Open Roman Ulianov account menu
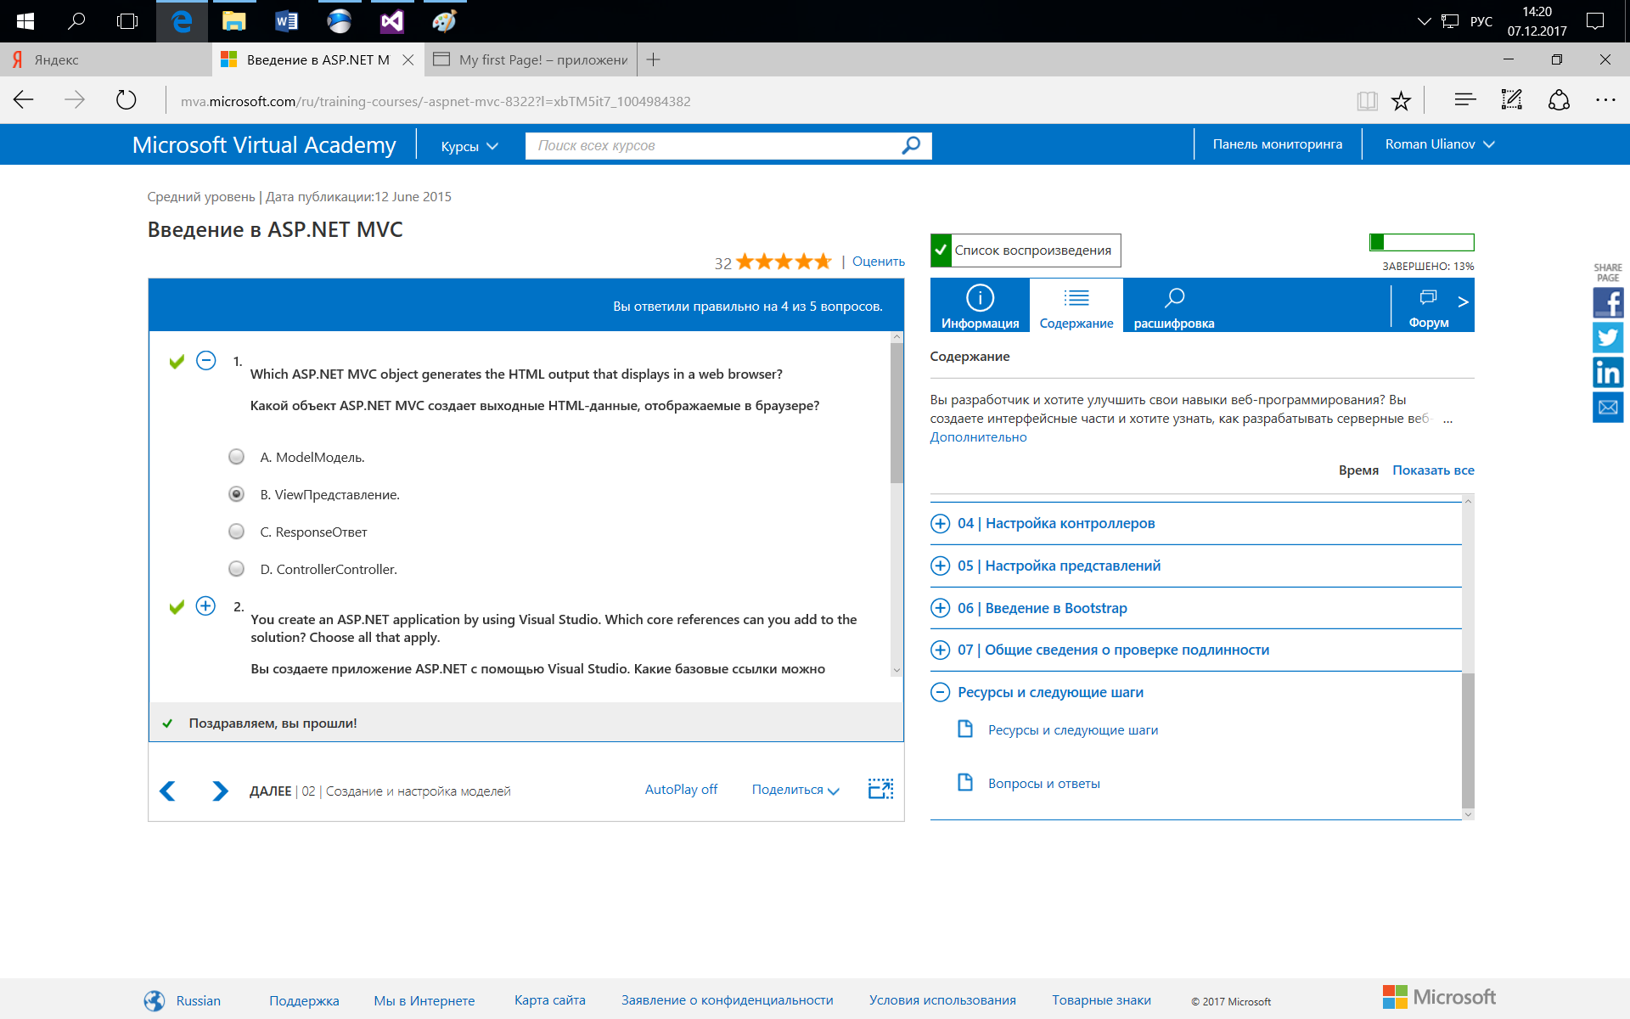 (1440, 144)
